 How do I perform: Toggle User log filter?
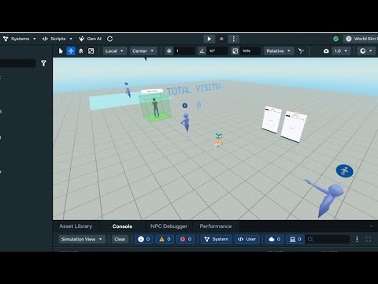point(246,239)
